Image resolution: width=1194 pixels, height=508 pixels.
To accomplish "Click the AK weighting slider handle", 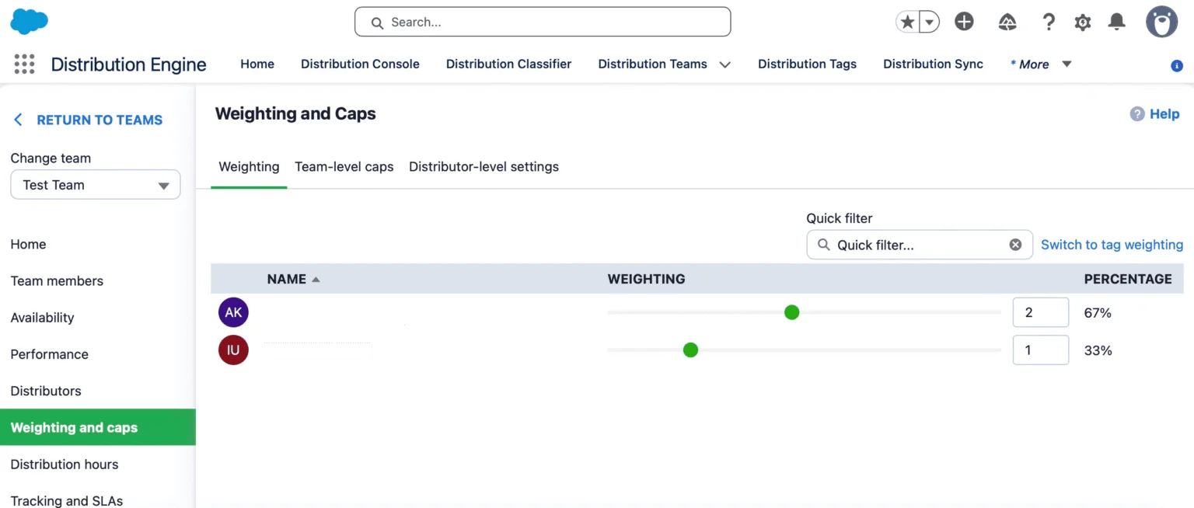I will [x=791, y=312].
